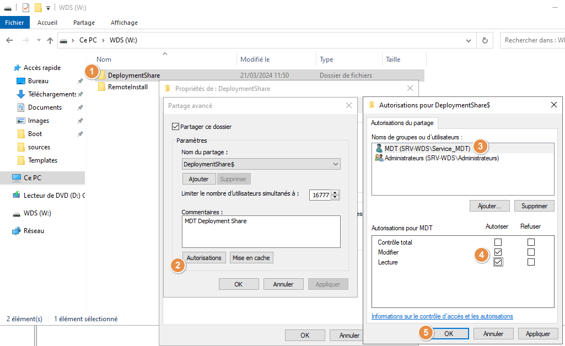Open the Affichage ribbon tab
The height and width of the screenshot is (346, 565).
pyautogui.click(x=124, y=23)
